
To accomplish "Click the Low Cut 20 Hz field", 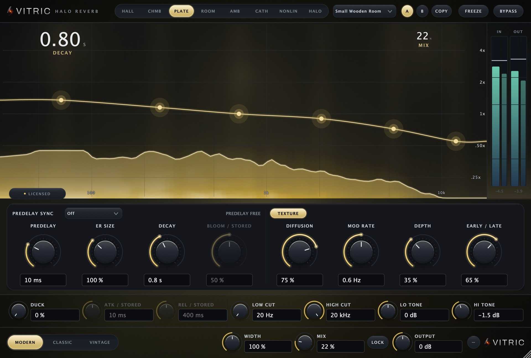I will (x=277, y=315).
